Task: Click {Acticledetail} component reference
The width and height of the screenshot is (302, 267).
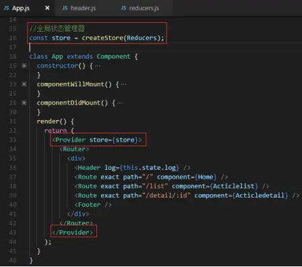Action: (x=260, y=196)
